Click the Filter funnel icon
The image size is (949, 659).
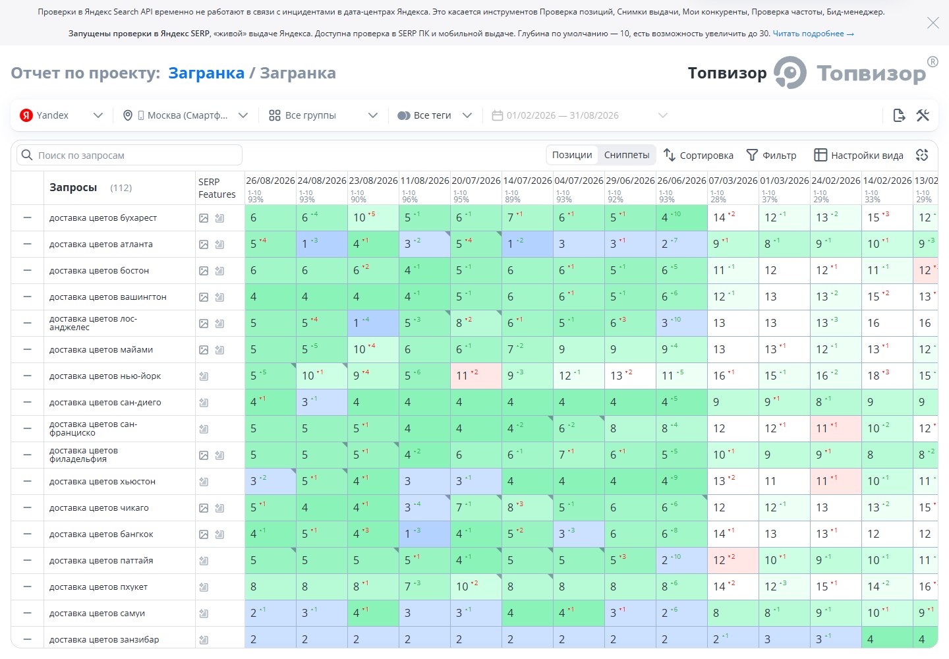pos(752,155)
